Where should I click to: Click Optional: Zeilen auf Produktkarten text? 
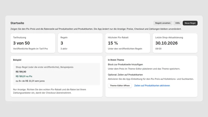[x=125, y=75]
